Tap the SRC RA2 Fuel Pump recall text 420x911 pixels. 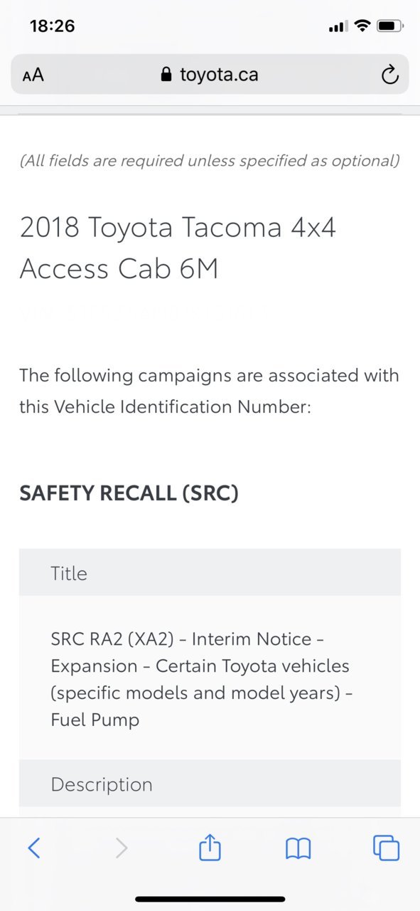click(x=200, y=679)
